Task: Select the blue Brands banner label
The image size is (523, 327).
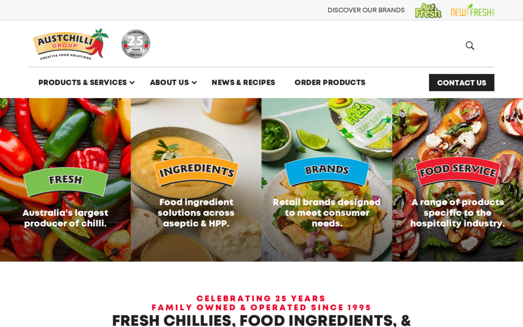Action: tap(327, 170)
